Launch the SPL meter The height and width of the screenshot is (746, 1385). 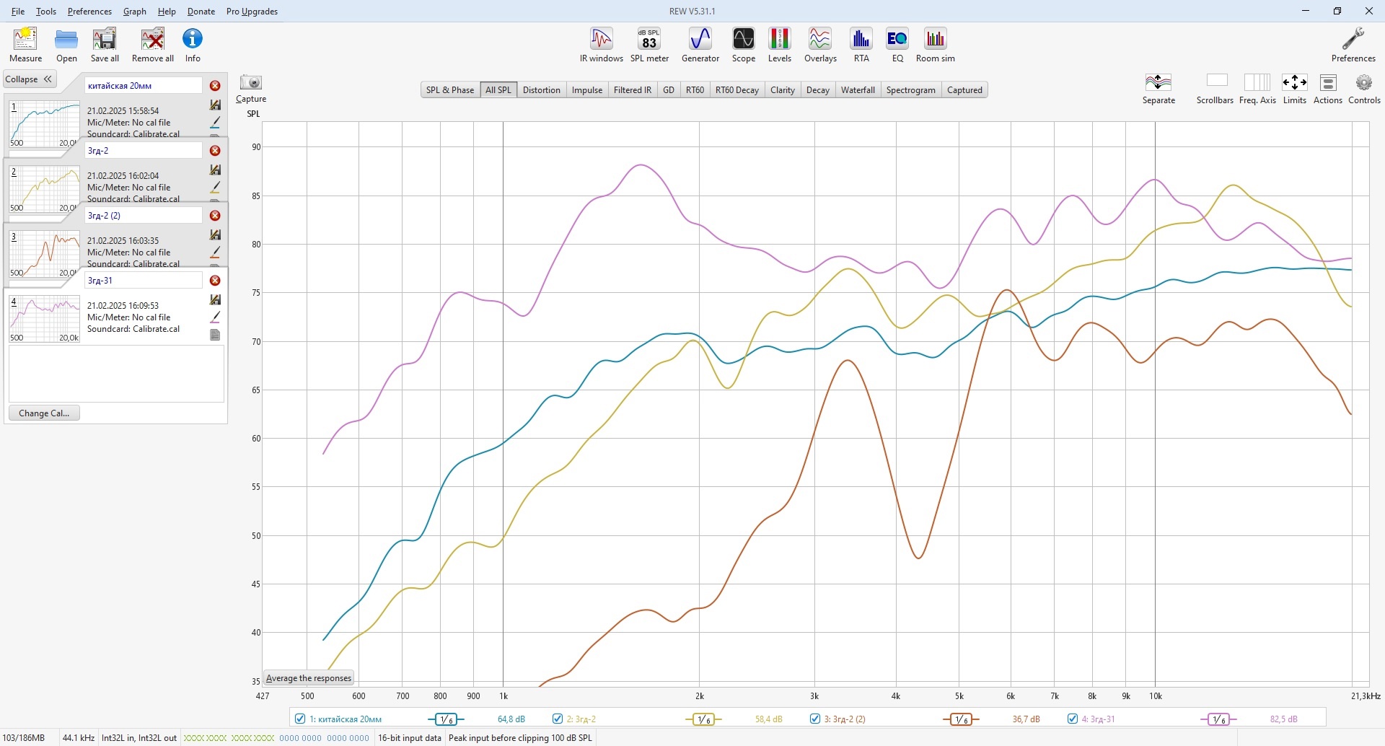pyautogui.click(x=649, y=39)
